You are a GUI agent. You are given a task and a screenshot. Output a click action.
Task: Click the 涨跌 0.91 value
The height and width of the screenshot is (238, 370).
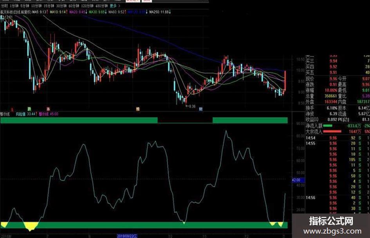(333, 84)
